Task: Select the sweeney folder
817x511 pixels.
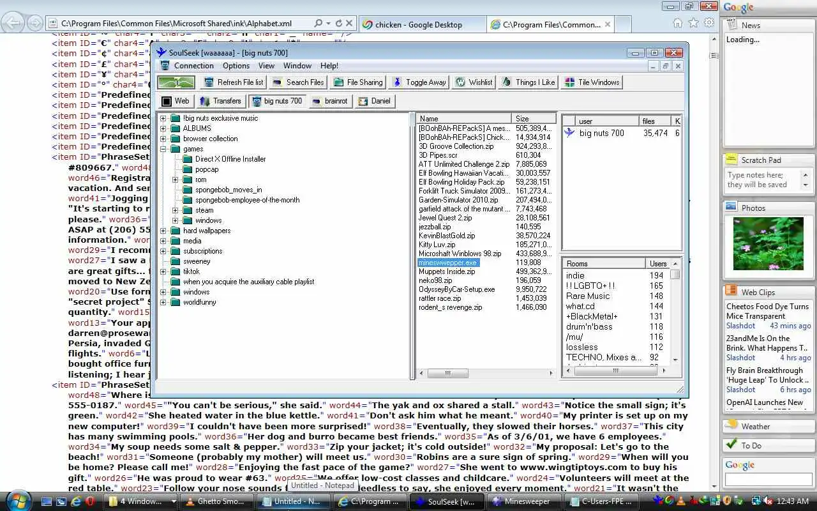Action: (197, 261)
